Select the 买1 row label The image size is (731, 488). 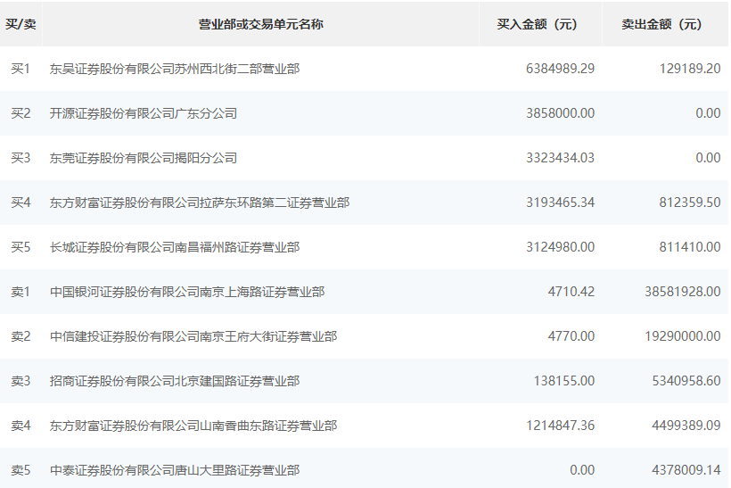point(21,69)
